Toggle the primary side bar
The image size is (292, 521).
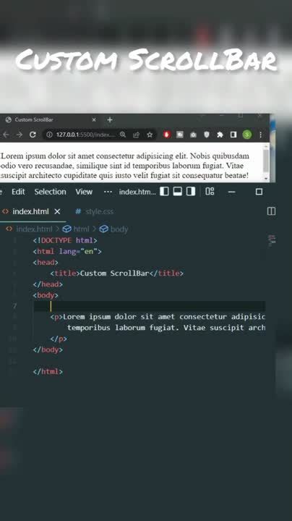[164, 191]
